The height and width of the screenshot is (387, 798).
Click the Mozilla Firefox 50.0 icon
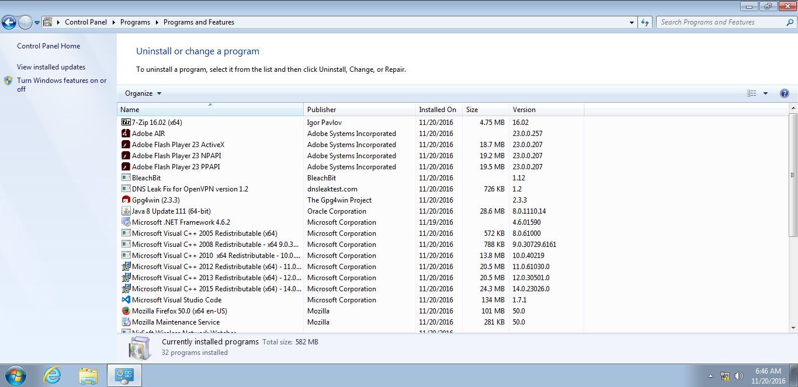(126, 311)
